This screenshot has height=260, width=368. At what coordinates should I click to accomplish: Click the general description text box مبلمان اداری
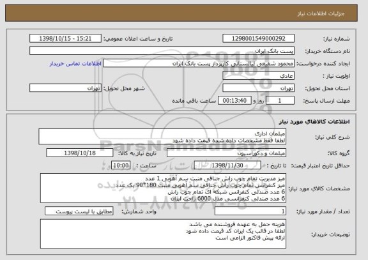tap(162, 137)
